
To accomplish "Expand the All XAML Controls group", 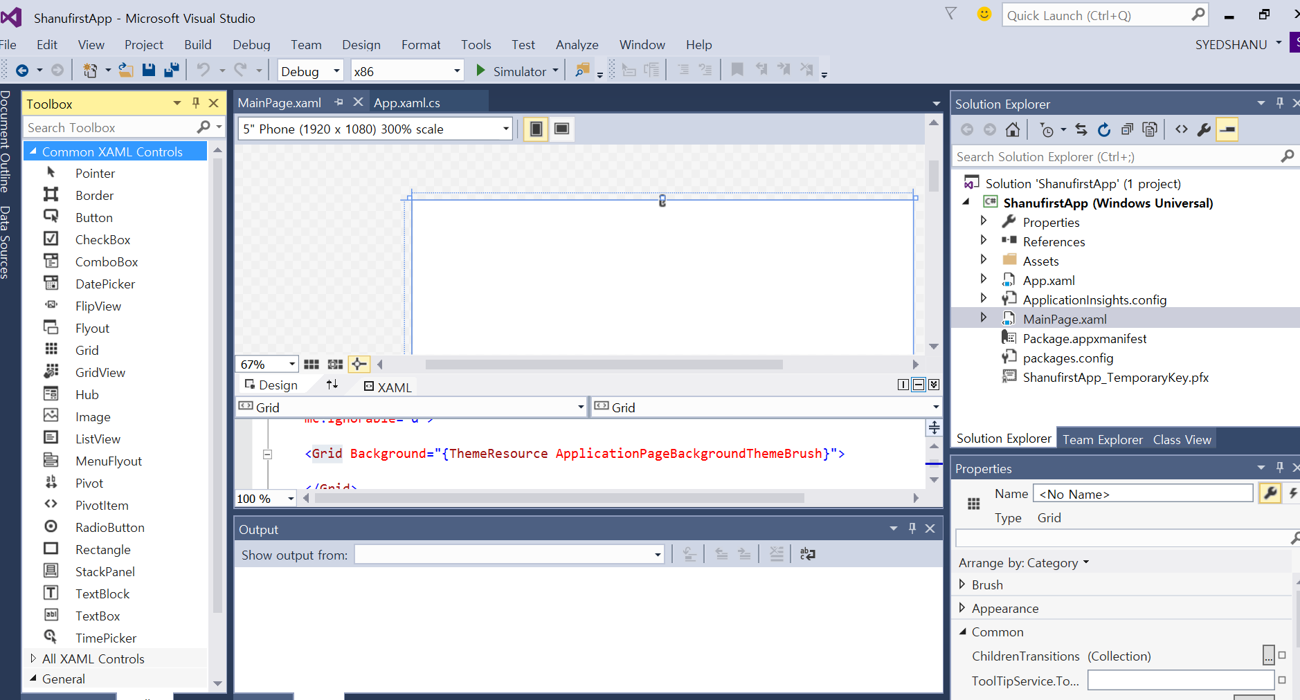I will (x=33, y=658).
